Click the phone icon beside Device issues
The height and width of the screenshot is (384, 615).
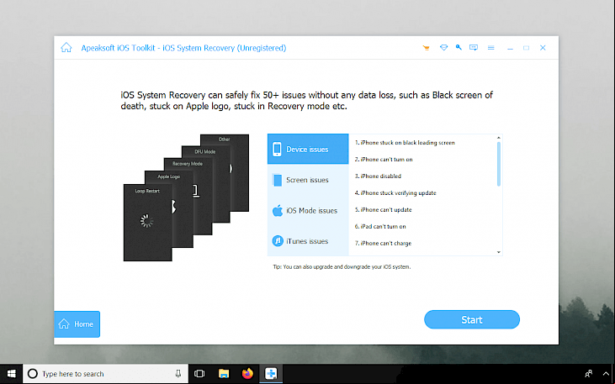pyautogui.click(x=277, y=150)
